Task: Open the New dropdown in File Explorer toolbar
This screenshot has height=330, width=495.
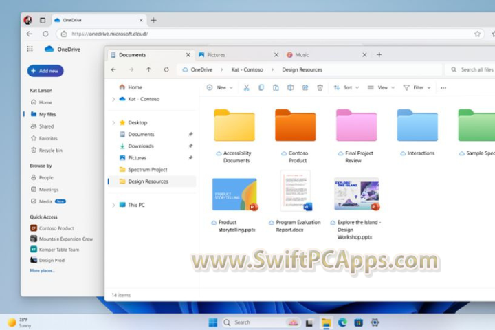Action: [x=220, y=88]
